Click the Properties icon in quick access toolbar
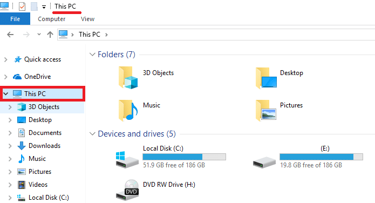This screenshot has height=203, width=375. (x=22, y=6)
